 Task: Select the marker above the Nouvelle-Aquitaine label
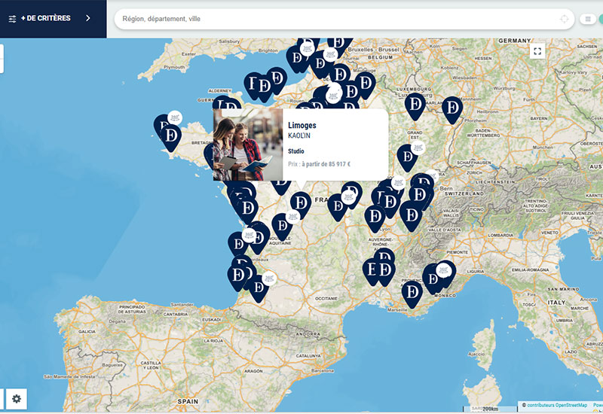[x=282, y=225]
